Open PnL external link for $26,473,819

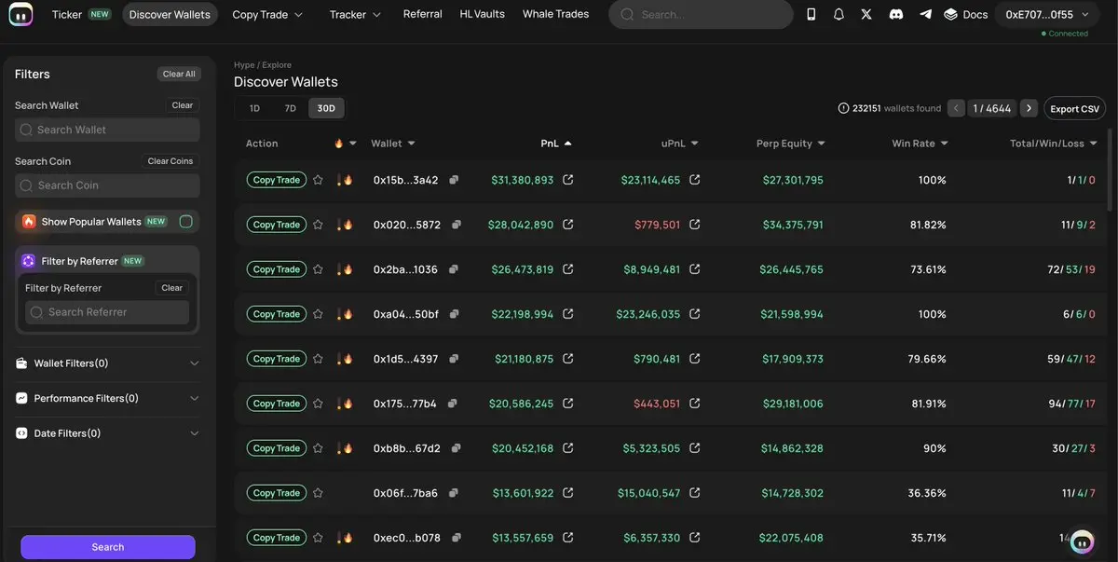[x=568, y=269]
